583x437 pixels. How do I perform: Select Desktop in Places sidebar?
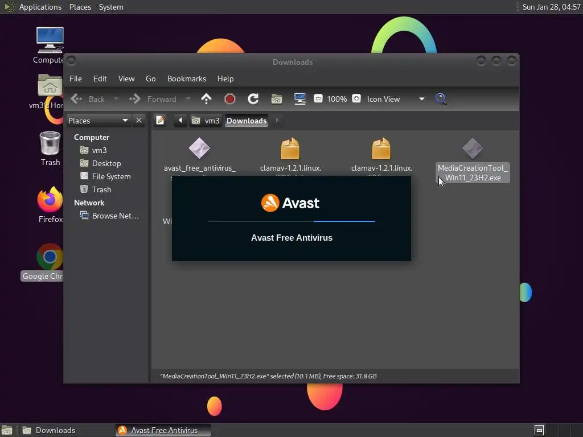tap(106, 163)
